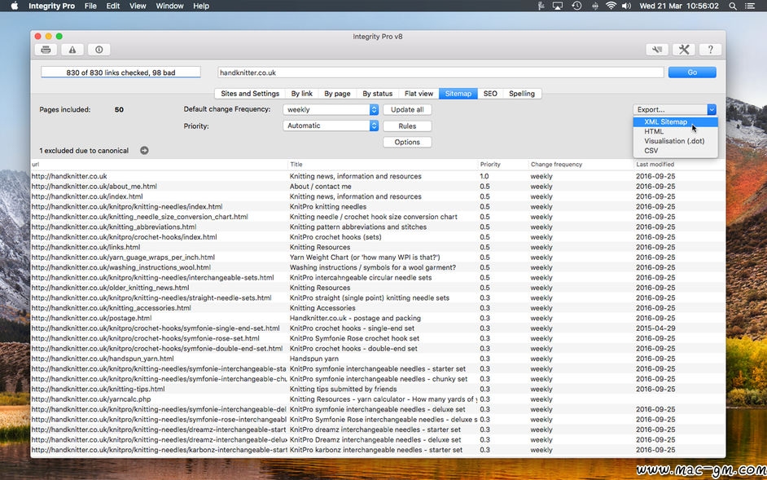The height and width of the screenshot is (480, 767).
Task: Open the Apple menu
Action: [14, 6]
